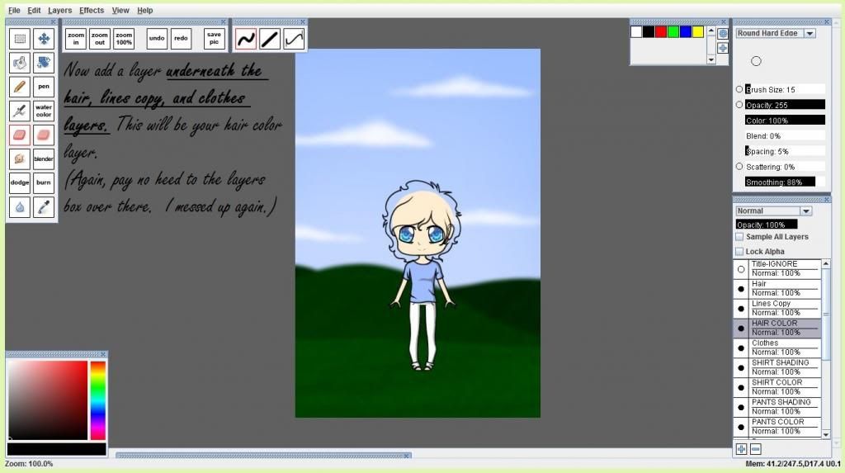This screenshot has width=845, height=473.
Task: Enable the Sample All Layers checkbox
Action: pyautogui.click(x=739, y=237)
